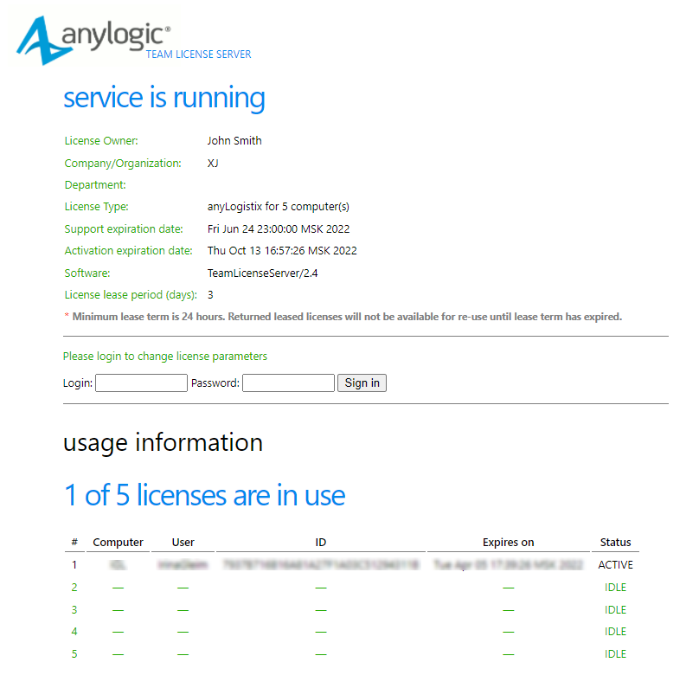The image size is (699, 688).
Task: Click the Sign in button
Action: [x=362, y=383]
